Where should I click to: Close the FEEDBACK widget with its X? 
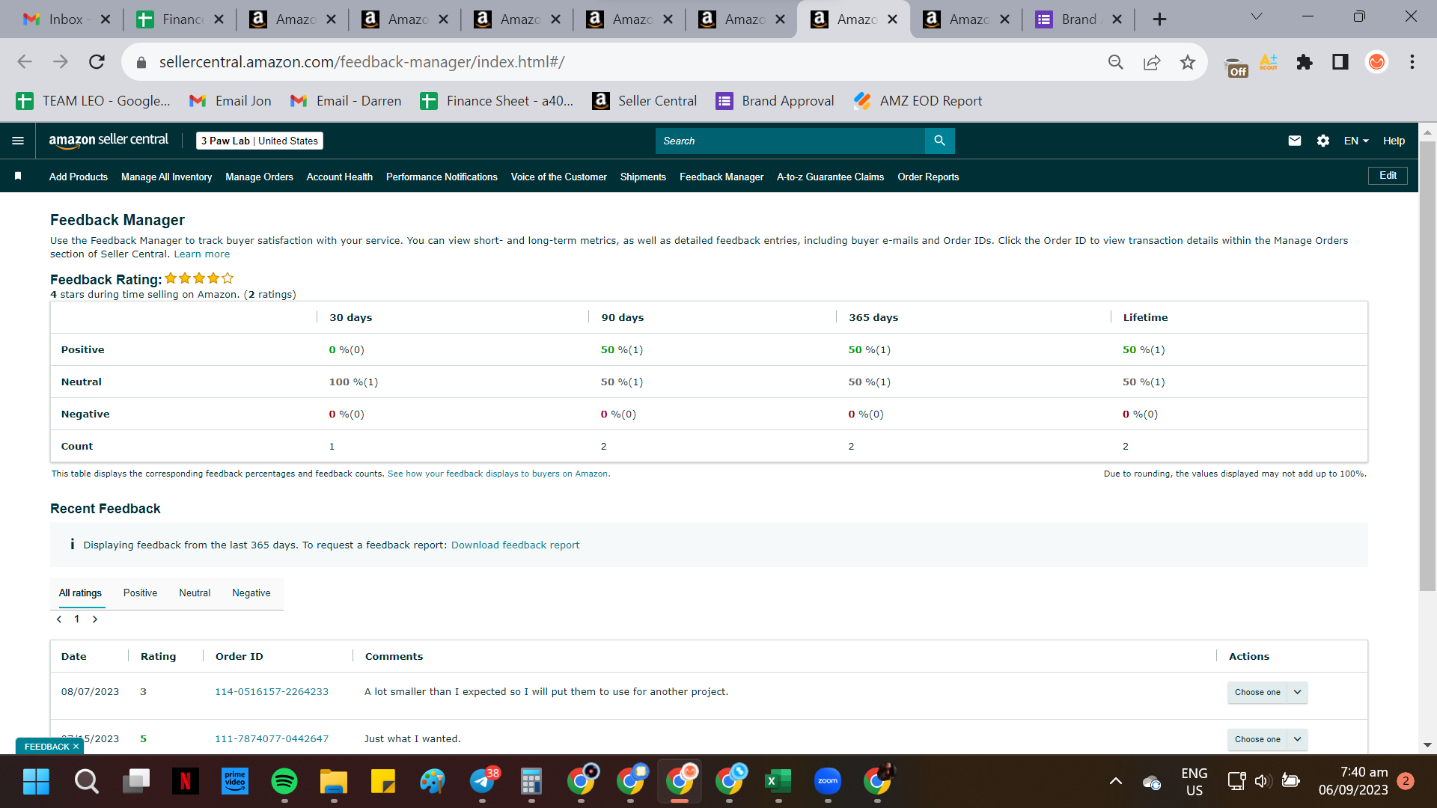click(x=76, y=747)
